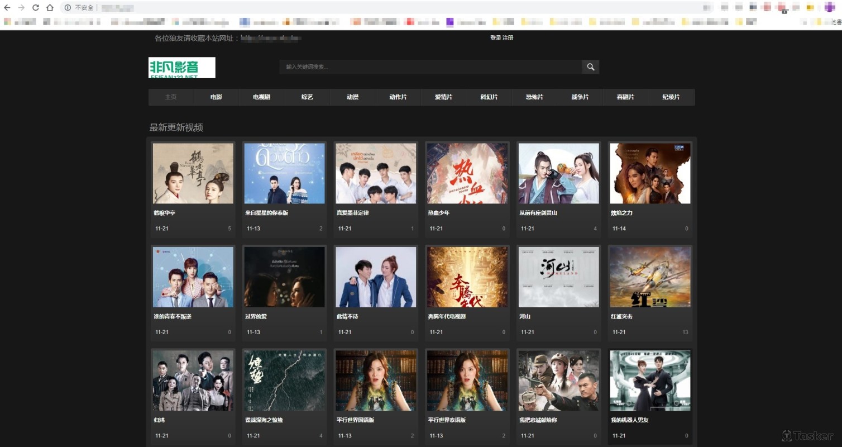842x447 pixels.
Task: Reload the page with refresh icon
Action: coord(36,8)
